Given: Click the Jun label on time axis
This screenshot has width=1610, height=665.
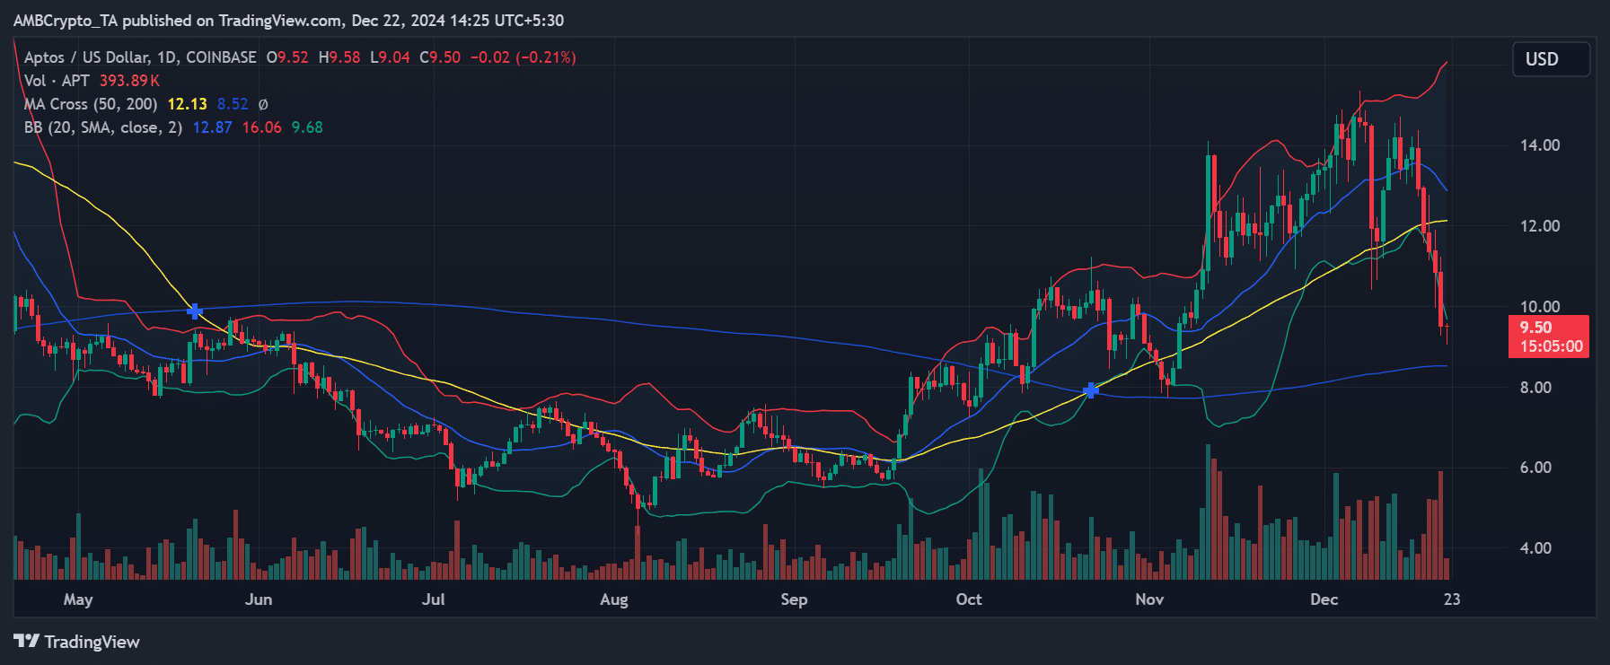Looking at the screenshot, I should (x=259, y=599).
